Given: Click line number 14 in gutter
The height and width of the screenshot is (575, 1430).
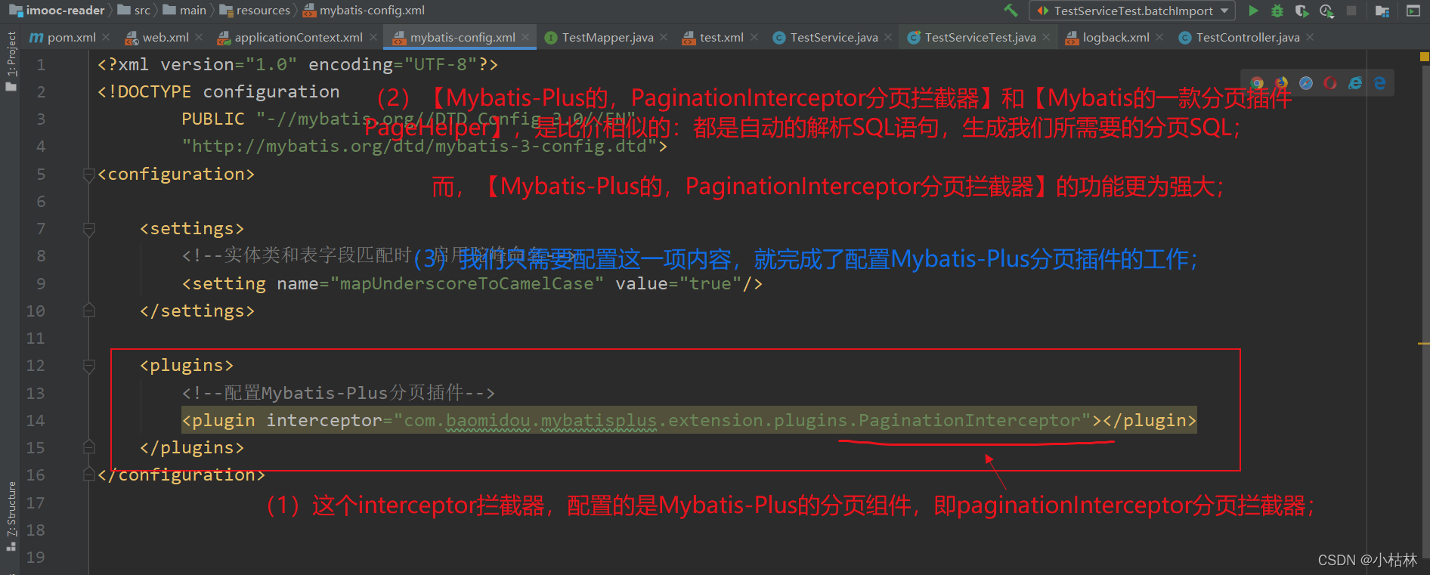Looking at the screenshot, I should pos(36,421).
